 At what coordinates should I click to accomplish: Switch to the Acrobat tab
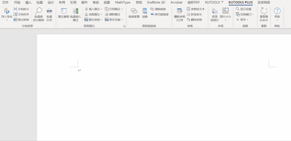click(x=176, y=3)
